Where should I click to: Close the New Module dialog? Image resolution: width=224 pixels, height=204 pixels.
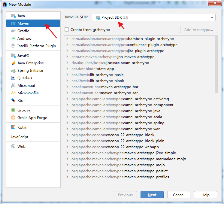(x=215, y=3)
